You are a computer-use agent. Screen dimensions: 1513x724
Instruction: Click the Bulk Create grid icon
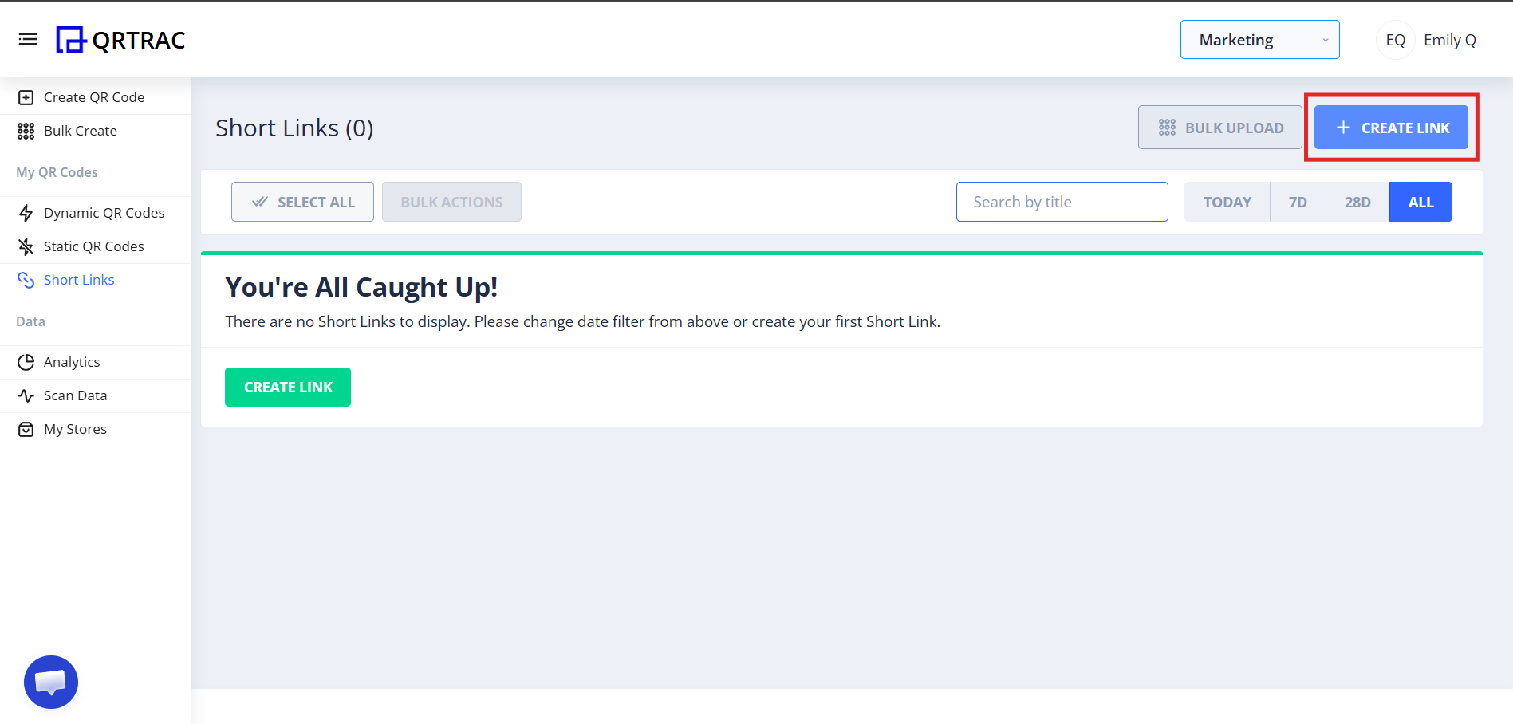(26, 130)
